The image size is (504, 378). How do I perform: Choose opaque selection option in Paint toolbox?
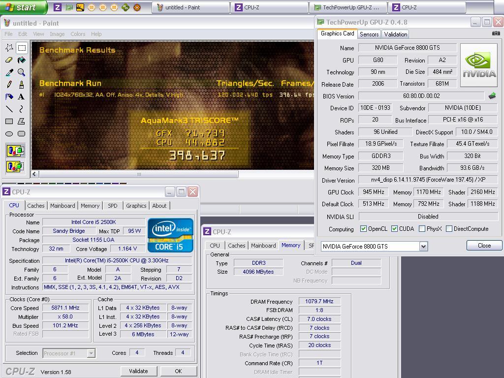tap(15, 151)
